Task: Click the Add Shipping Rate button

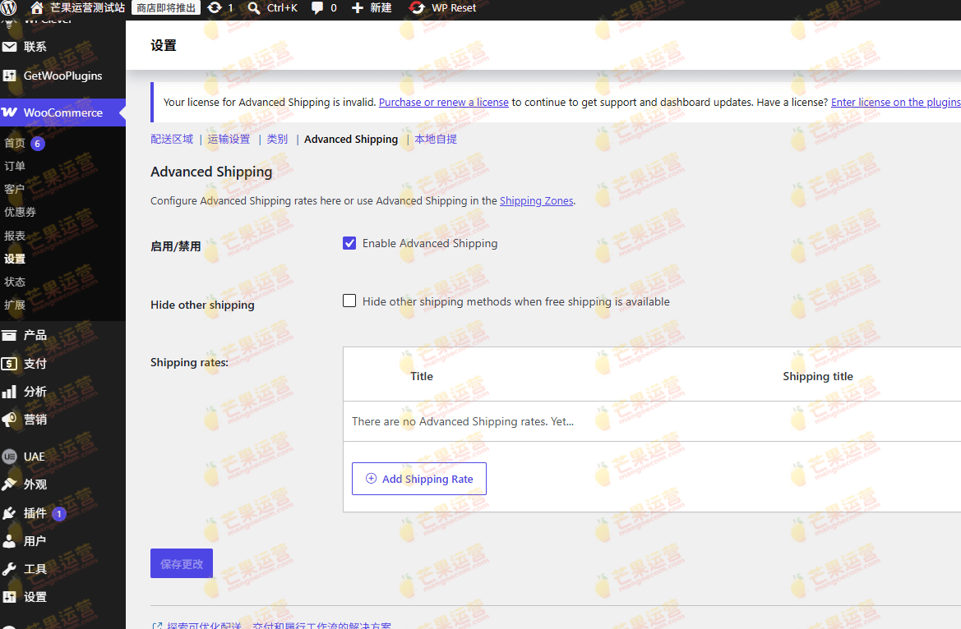Action: 419,479
